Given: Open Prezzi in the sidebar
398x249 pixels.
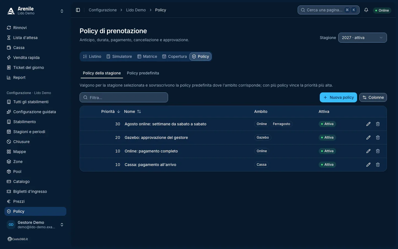Looking at the screenshot, I should tap(35, 201).
